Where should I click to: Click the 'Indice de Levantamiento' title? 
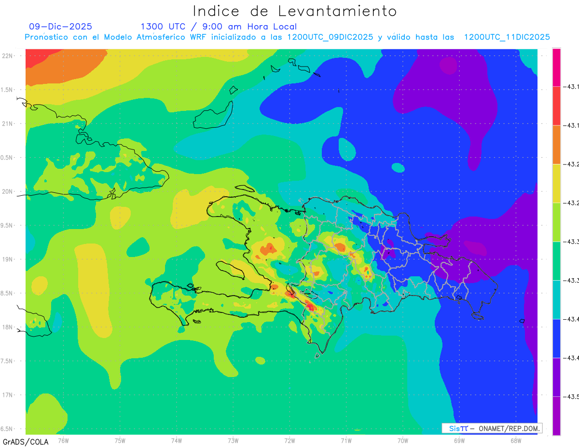tap(295, 11)
